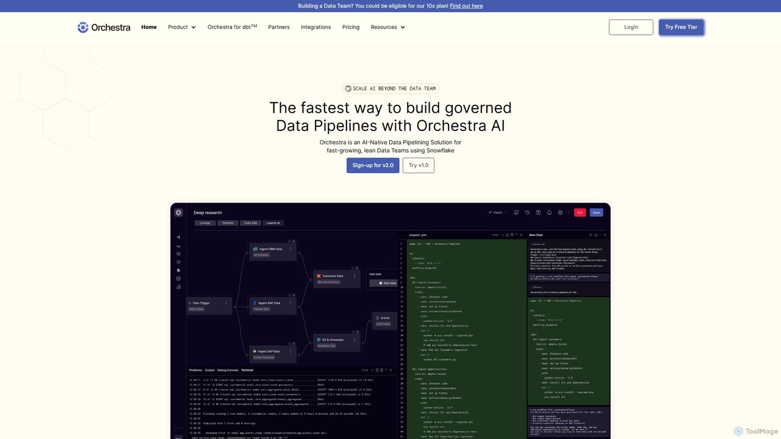Viewport: 781px width, 439px height.
Task: Click the Orchestra app logo in the demo
Action: [x=178, y=212]
